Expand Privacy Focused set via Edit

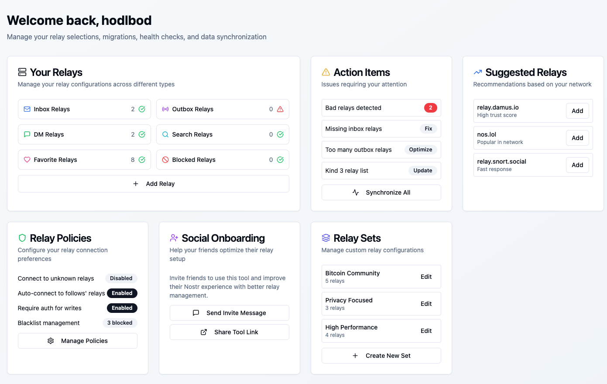[x=426, y=304]
